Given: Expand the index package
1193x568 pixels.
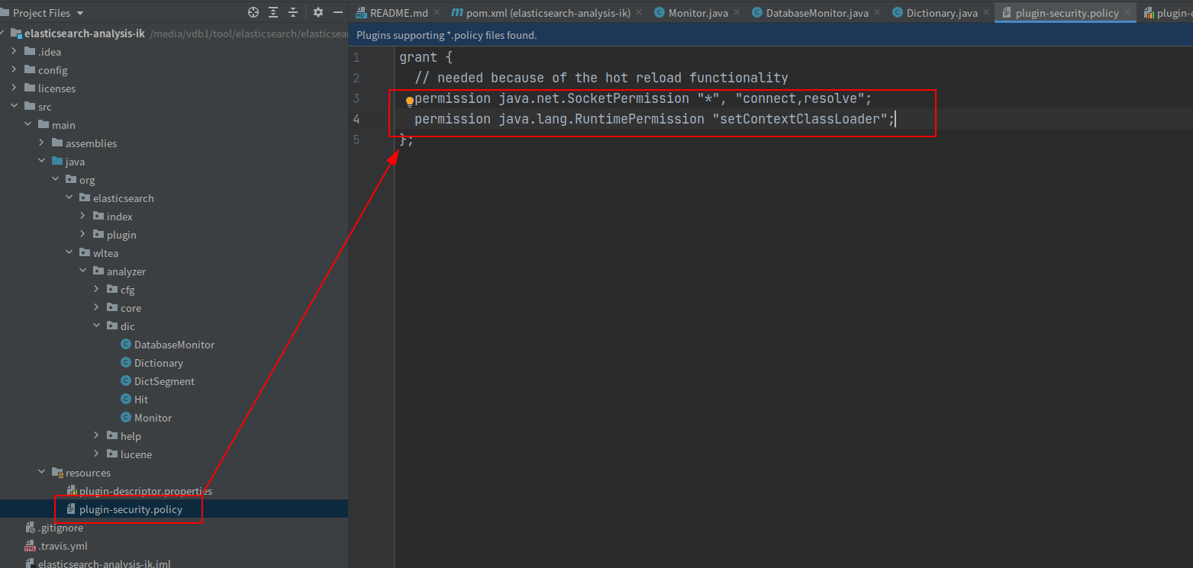Looking at the screenshot, I should click(x=82, y=217).
